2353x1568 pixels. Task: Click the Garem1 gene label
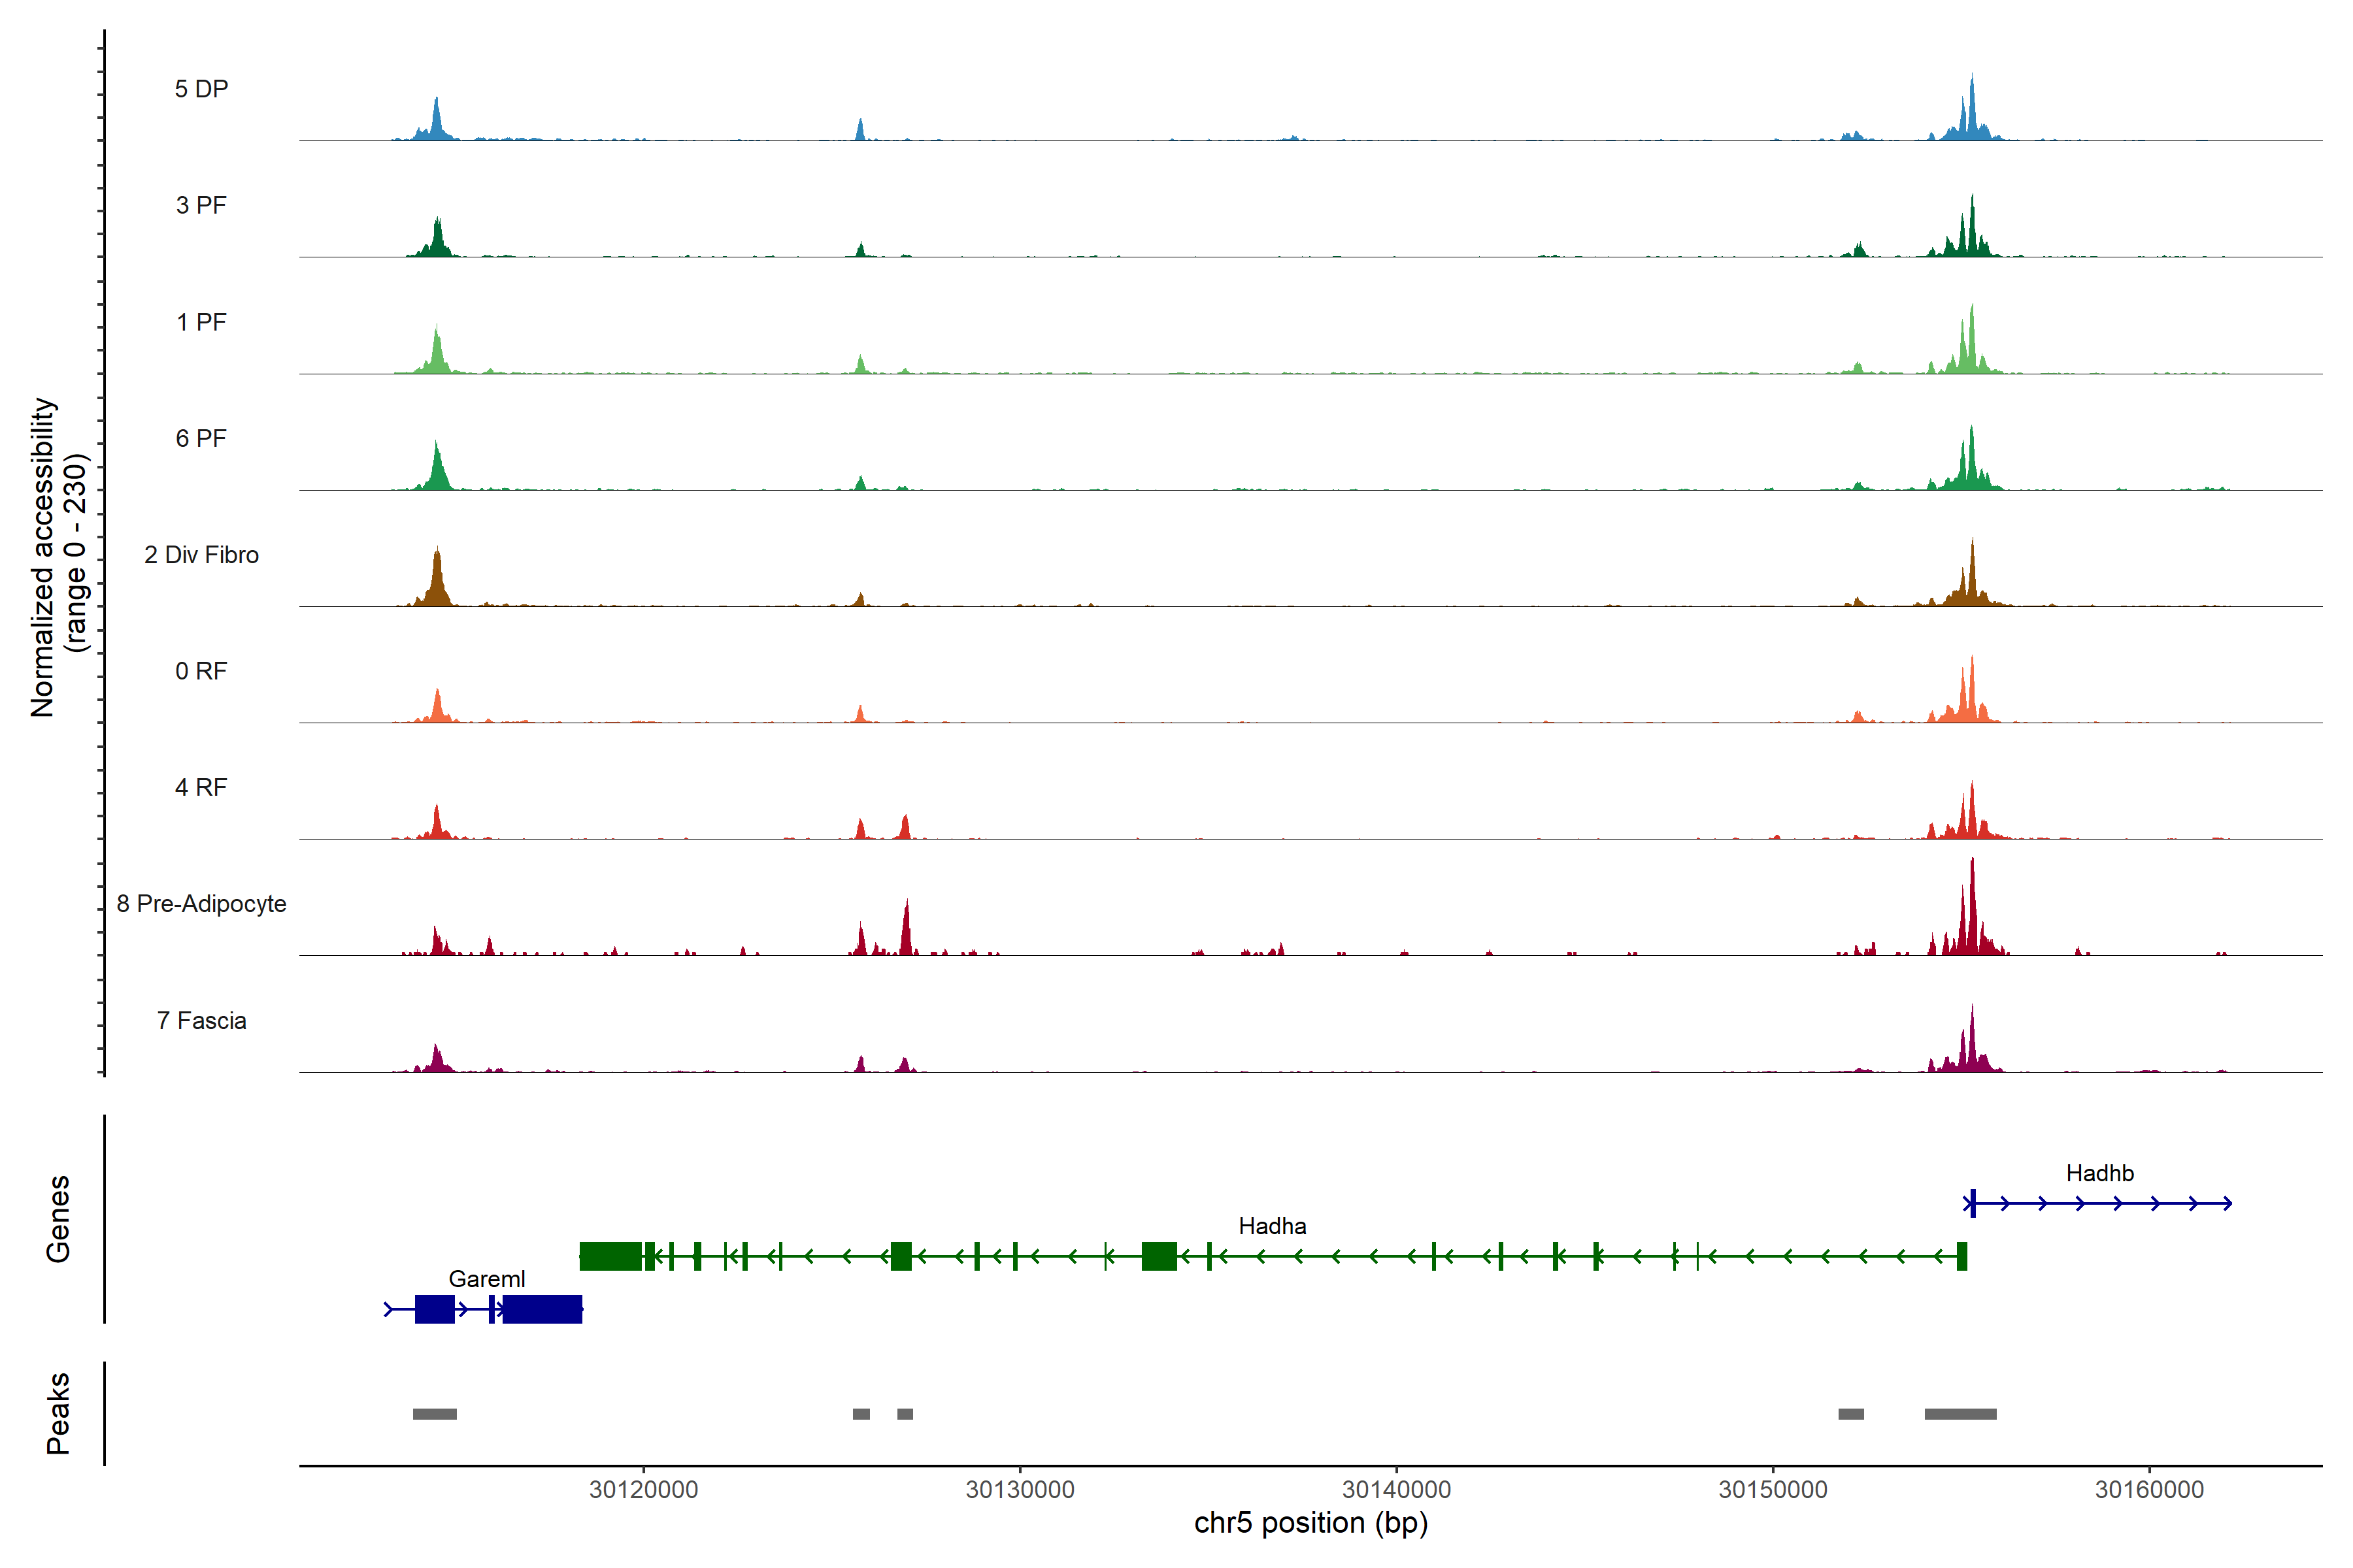point(486,1279)
